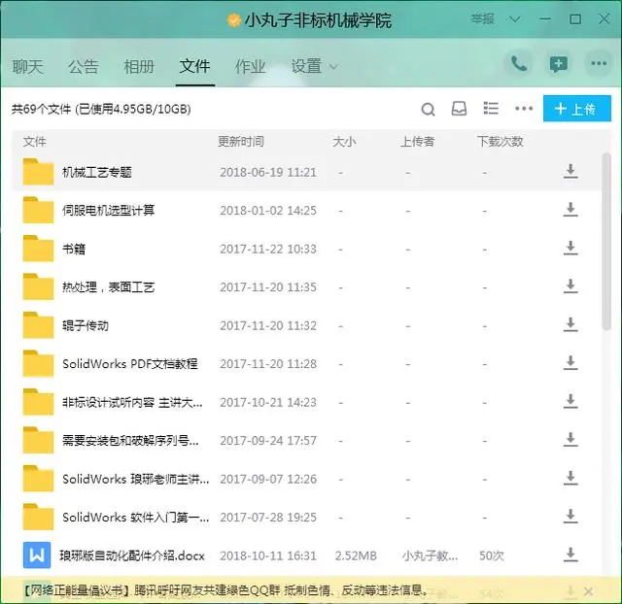The width and height of the screenshot is (622, 604).
Task: Download SolidWorks 琅琊老师主讲 folder
Action: click(x=570, y=478)
